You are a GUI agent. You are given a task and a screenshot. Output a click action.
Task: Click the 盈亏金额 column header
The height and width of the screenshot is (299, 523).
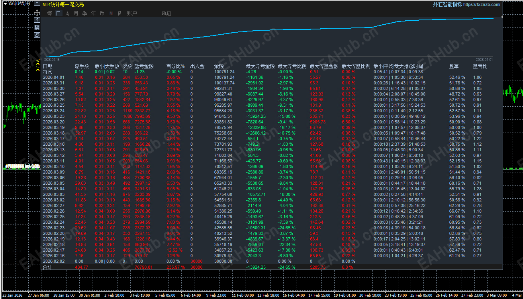pyautogui.click(x=144, y=66)
